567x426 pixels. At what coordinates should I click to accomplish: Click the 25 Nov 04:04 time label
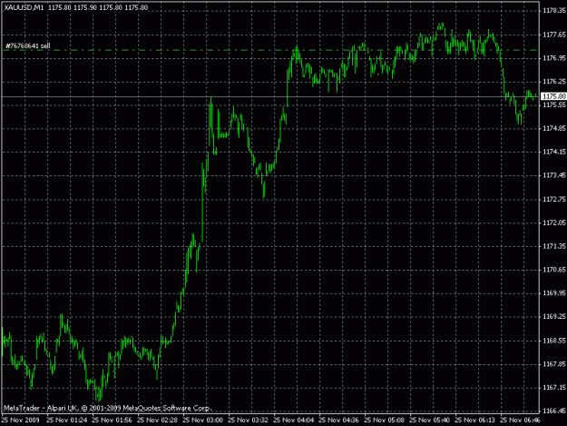tap(294, 421)
